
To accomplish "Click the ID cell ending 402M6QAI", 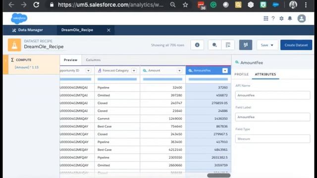I will coord(77,88).
